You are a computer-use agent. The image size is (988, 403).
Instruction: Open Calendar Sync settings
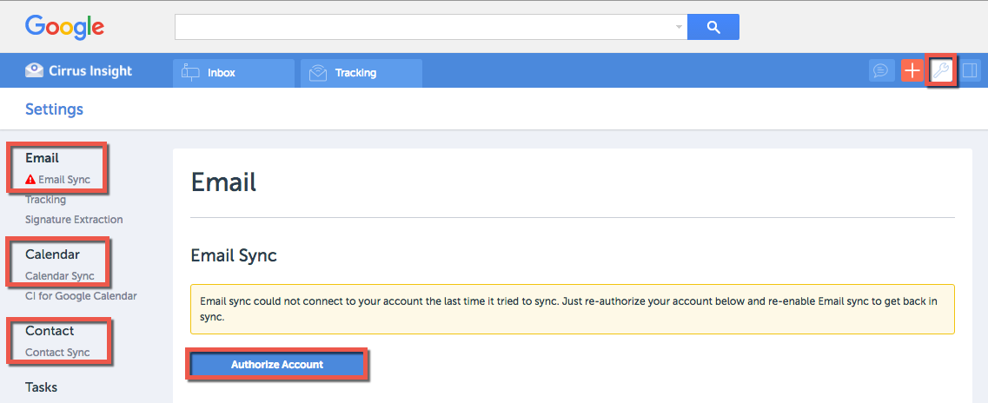(60, 276)
